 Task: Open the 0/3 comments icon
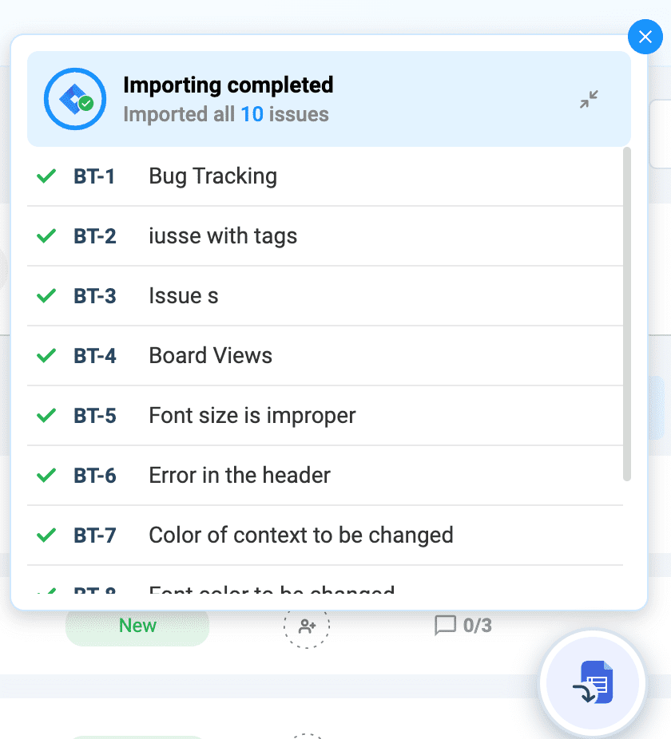[x=445, y=626]
